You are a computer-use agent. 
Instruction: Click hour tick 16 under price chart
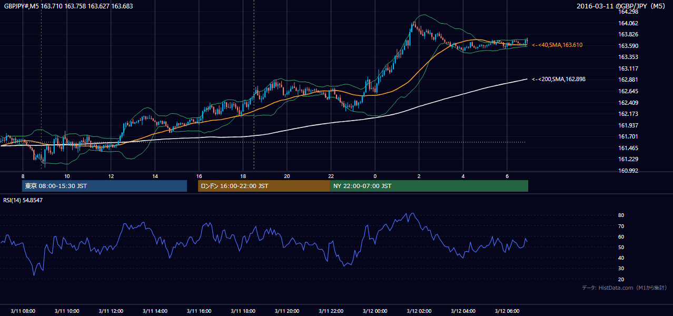199,176
